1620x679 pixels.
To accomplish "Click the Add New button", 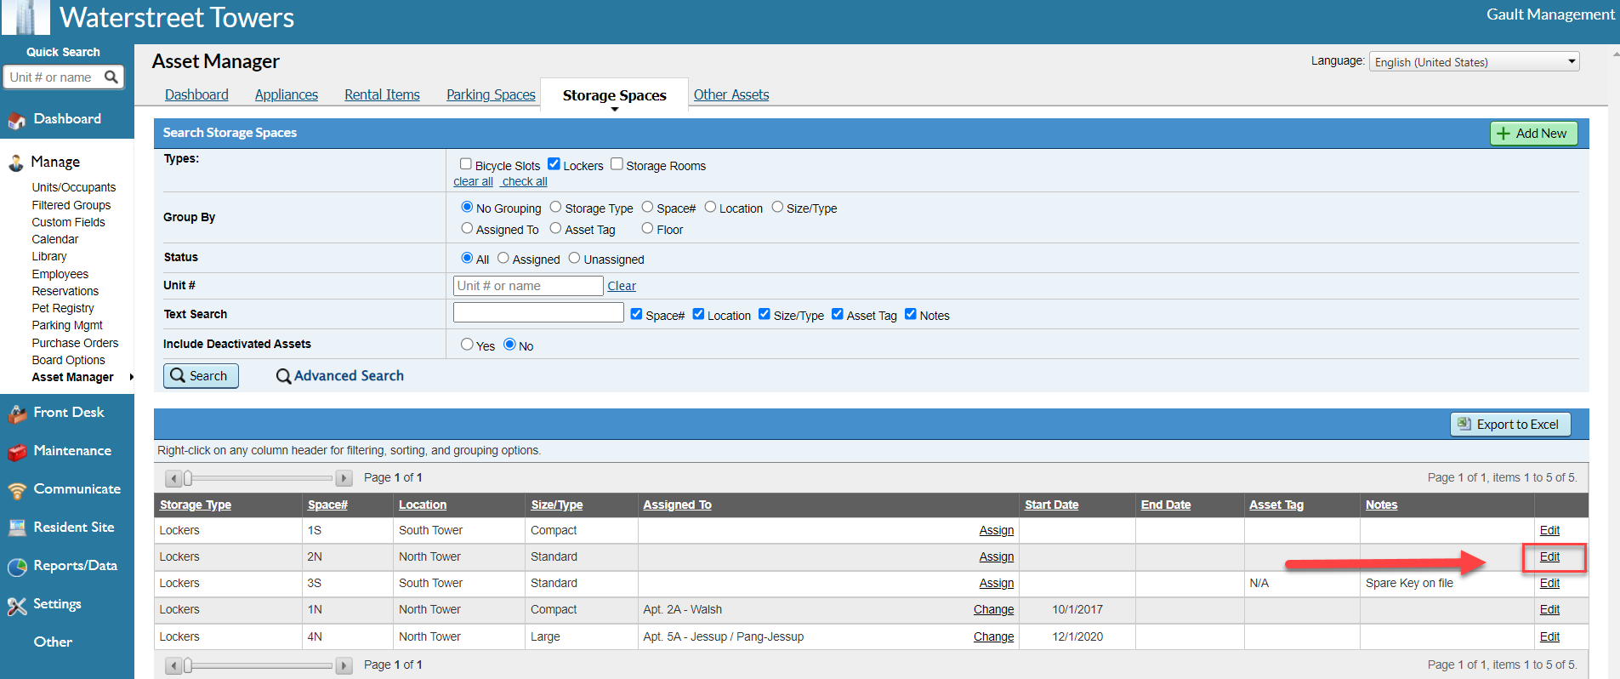I will 1533,134.
